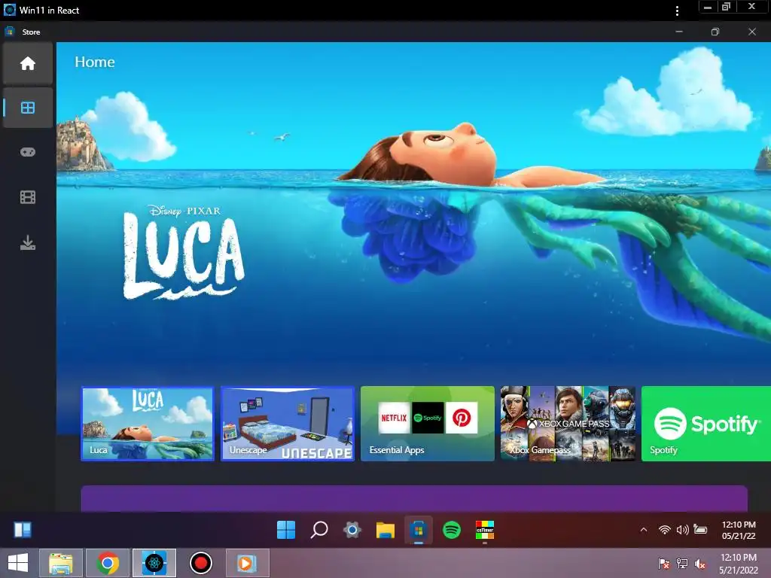Click the React app icon on host taskbar
771x578 pixels.
tap(154, 563)
